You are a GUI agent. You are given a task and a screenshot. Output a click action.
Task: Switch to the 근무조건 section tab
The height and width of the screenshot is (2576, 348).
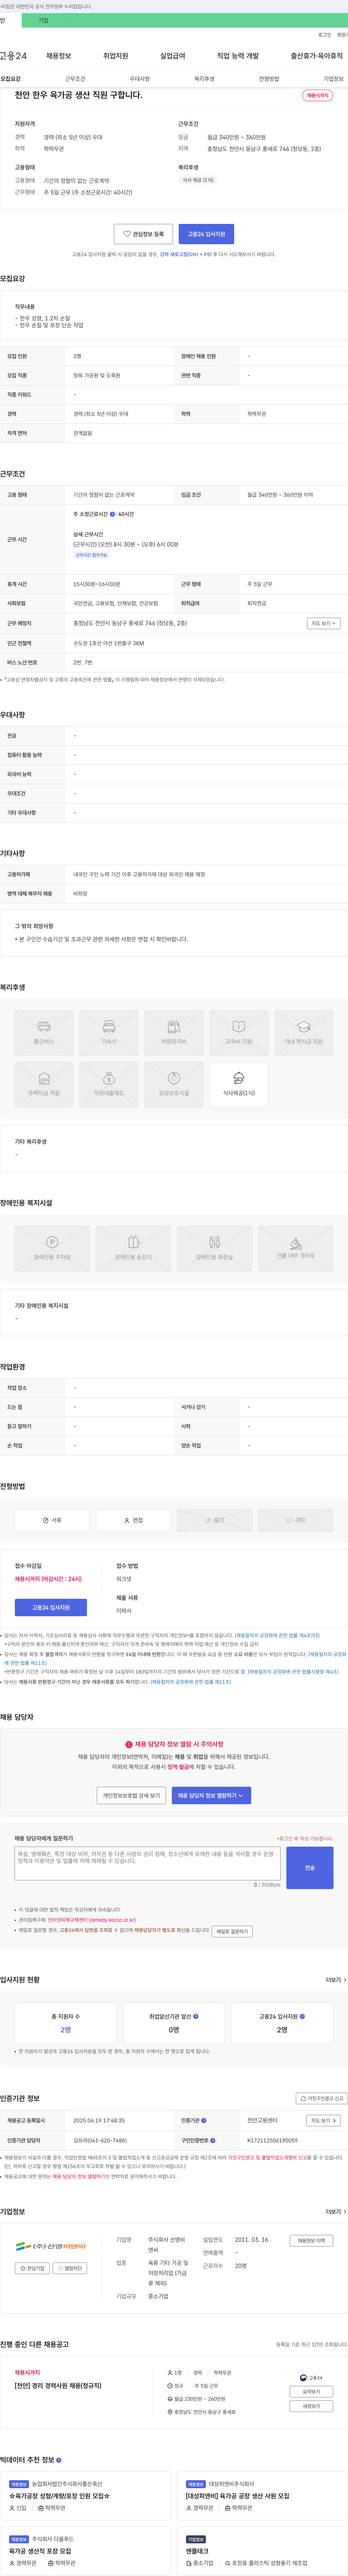pos(75,79)
